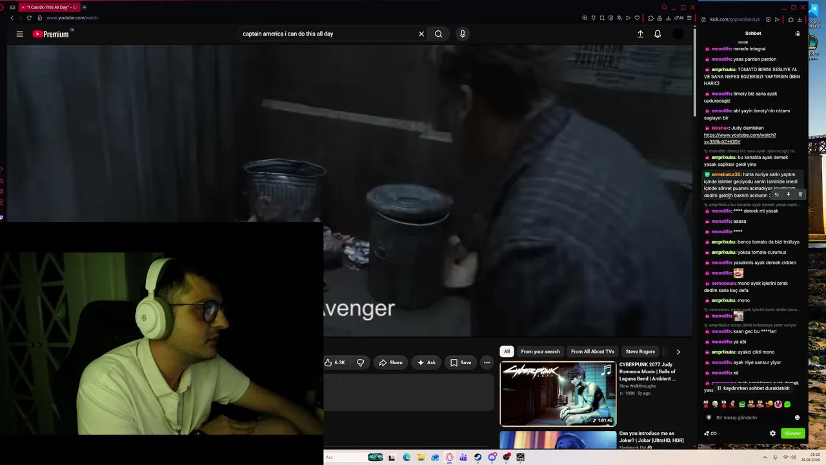Click the YouTube search input field
826x465 pixels.
(x=328, y=34)
